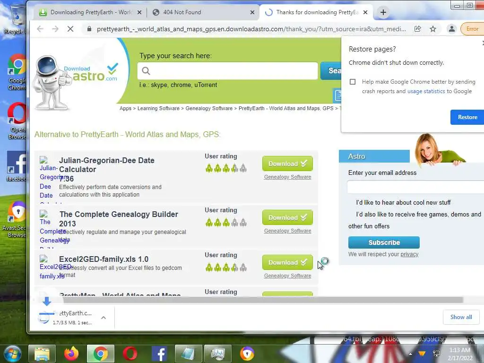Click Excel2GED rating rockets
Viewport: 484px width, 363px height.
tap(226, 267)
